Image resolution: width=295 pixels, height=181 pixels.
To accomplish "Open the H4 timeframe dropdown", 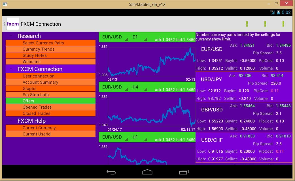I will pyautogui.click(x=139, y=87).
